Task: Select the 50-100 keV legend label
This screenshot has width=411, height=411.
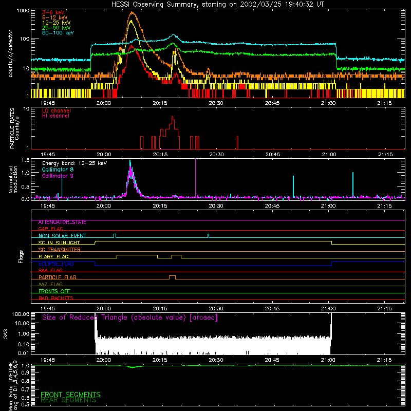Action: 58,33
